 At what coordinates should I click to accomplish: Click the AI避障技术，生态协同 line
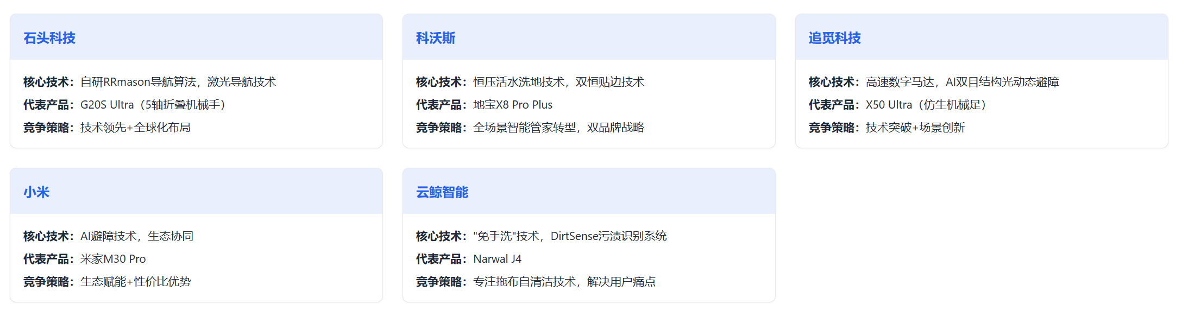click(x=137, y=236)
